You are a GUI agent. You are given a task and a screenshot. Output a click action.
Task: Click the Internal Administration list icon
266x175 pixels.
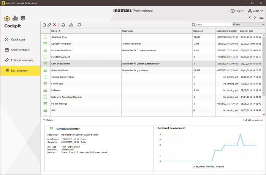pyautogui.click(x=45, y=77)
